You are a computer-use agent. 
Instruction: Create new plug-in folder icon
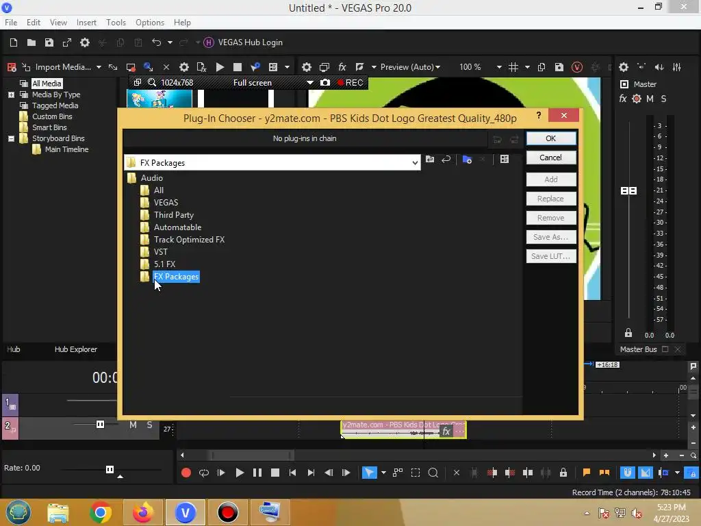point(467,159)
